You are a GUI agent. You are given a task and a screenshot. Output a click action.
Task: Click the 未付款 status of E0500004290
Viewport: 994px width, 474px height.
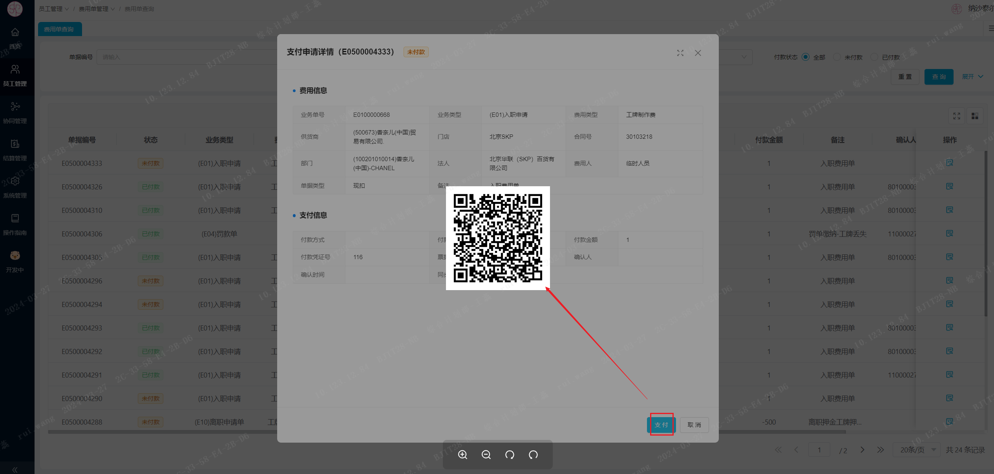tap(150, 398)
